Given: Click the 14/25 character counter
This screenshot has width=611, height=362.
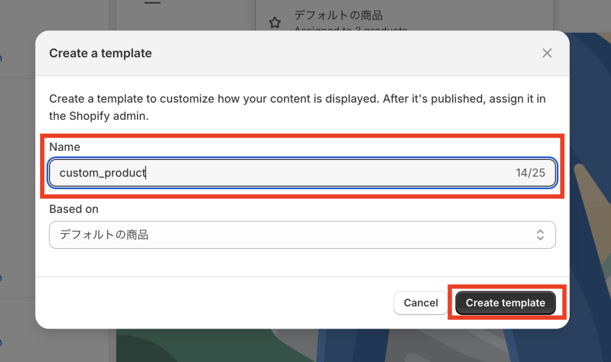Looking at the screenshot, I should [530, 173].
